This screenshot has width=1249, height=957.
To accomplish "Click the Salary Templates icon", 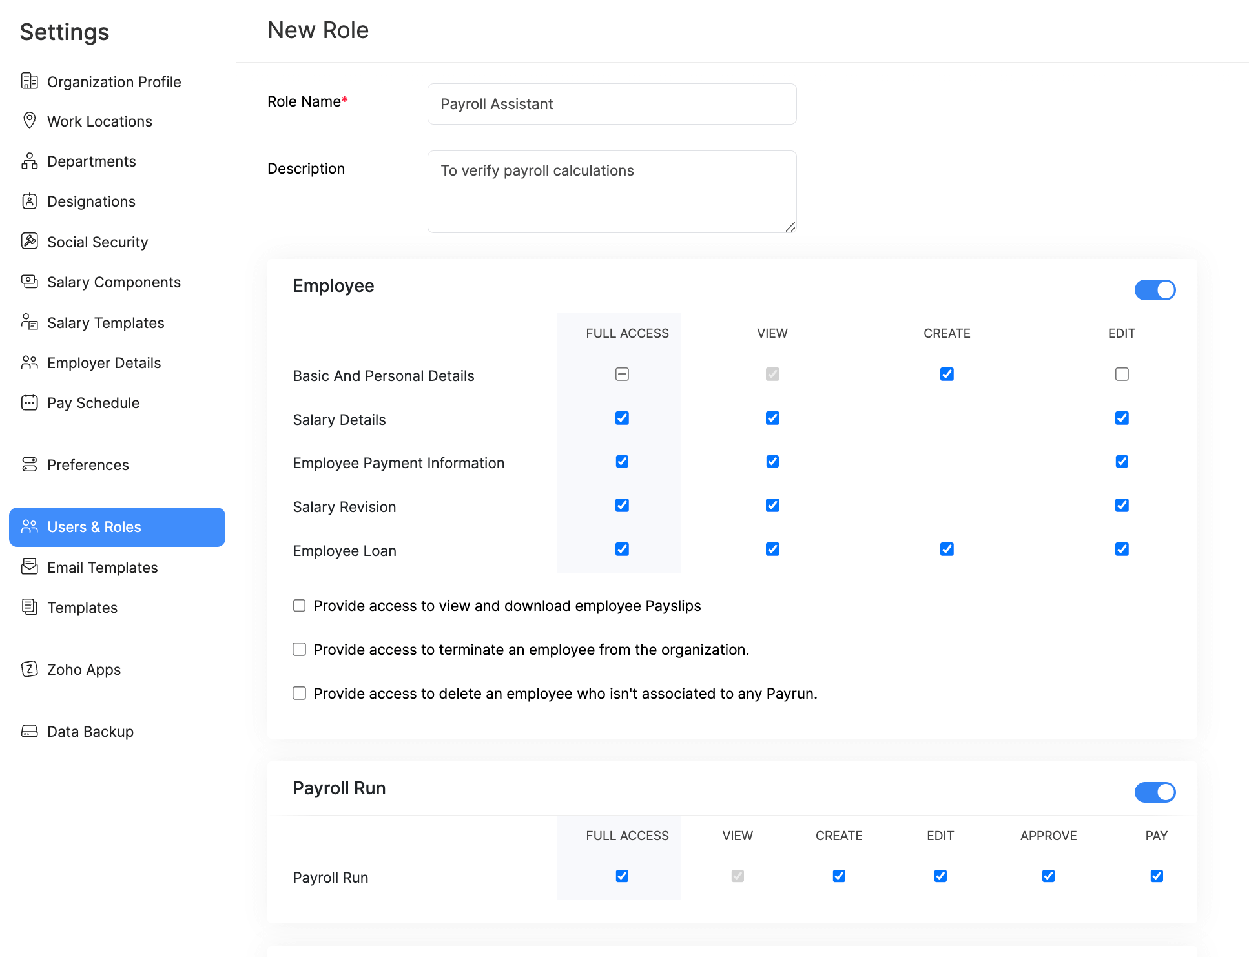I will click(30, 322).
